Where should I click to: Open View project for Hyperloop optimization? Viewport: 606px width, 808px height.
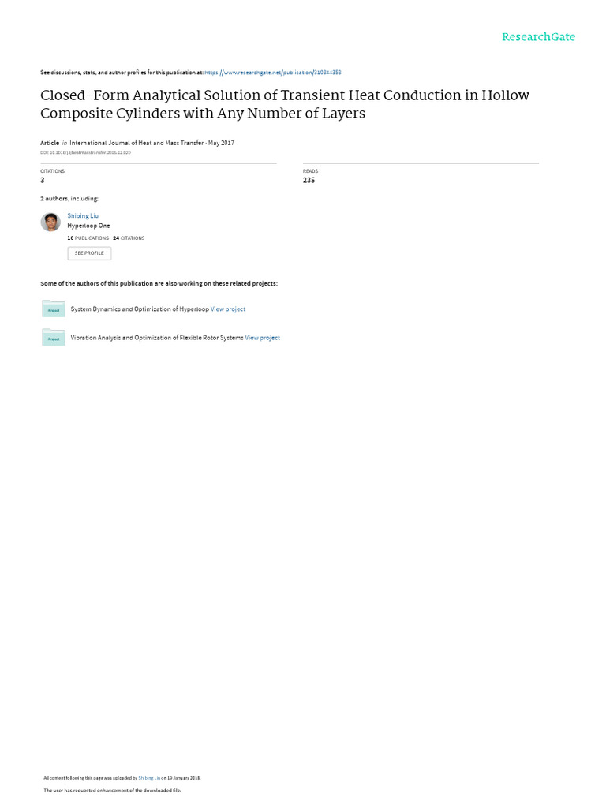pyautogui.click(x=228, y=309)
